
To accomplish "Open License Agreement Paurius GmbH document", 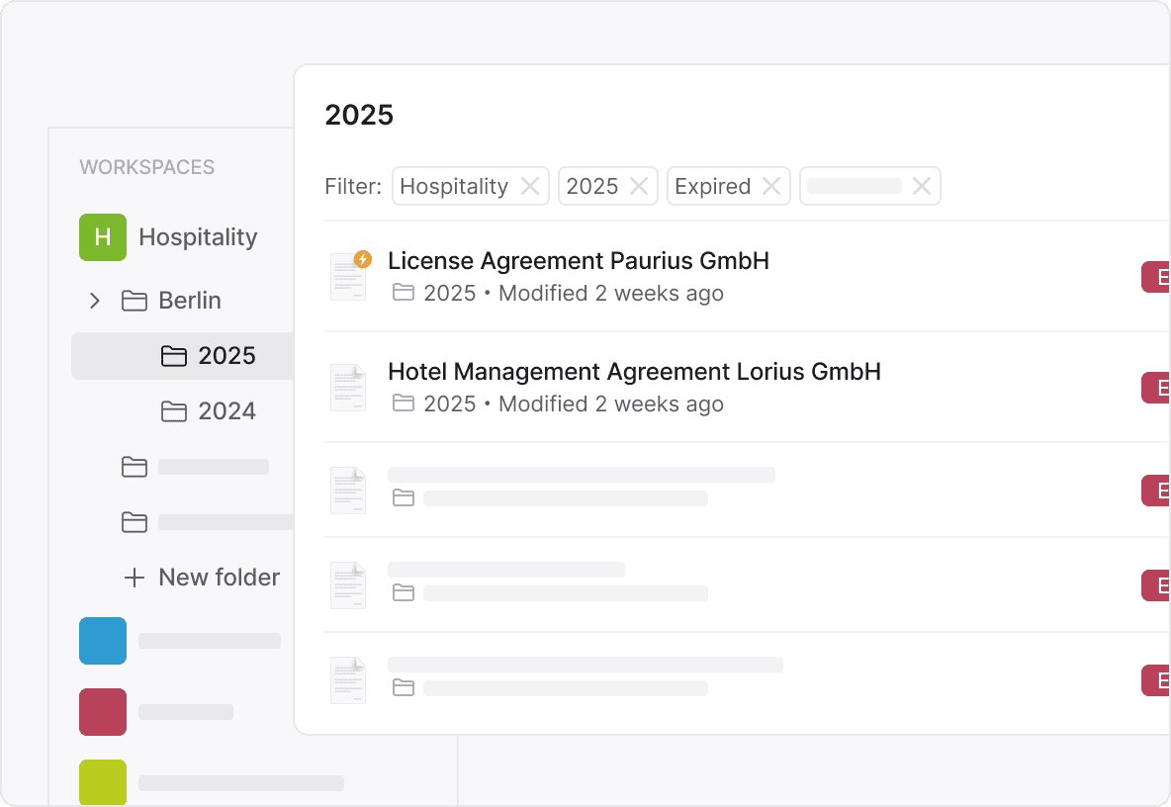I will click(578, 261).
